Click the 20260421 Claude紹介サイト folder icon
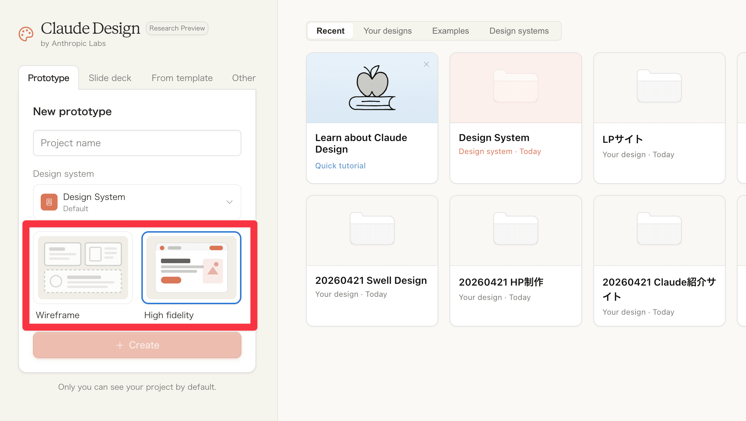The height and width of the screenshot is (421, 746). (x=659, y=229)
